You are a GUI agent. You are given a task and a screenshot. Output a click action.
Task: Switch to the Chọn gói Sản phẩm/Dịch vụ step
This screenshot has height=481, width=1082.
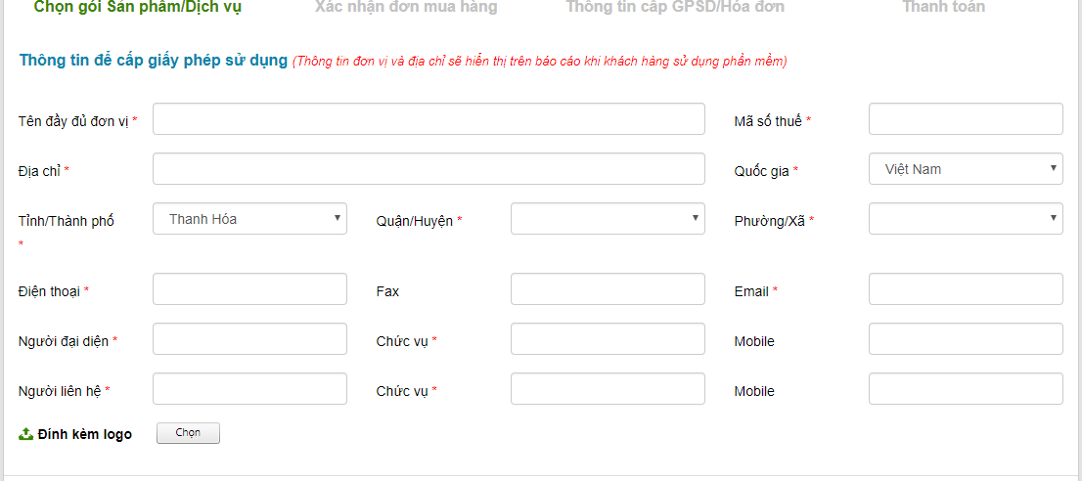pos(138,7)
